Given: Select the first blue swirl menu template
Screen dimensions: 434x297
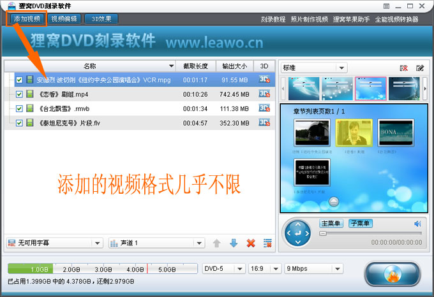Looking at the screenshot, I should 304,89.
